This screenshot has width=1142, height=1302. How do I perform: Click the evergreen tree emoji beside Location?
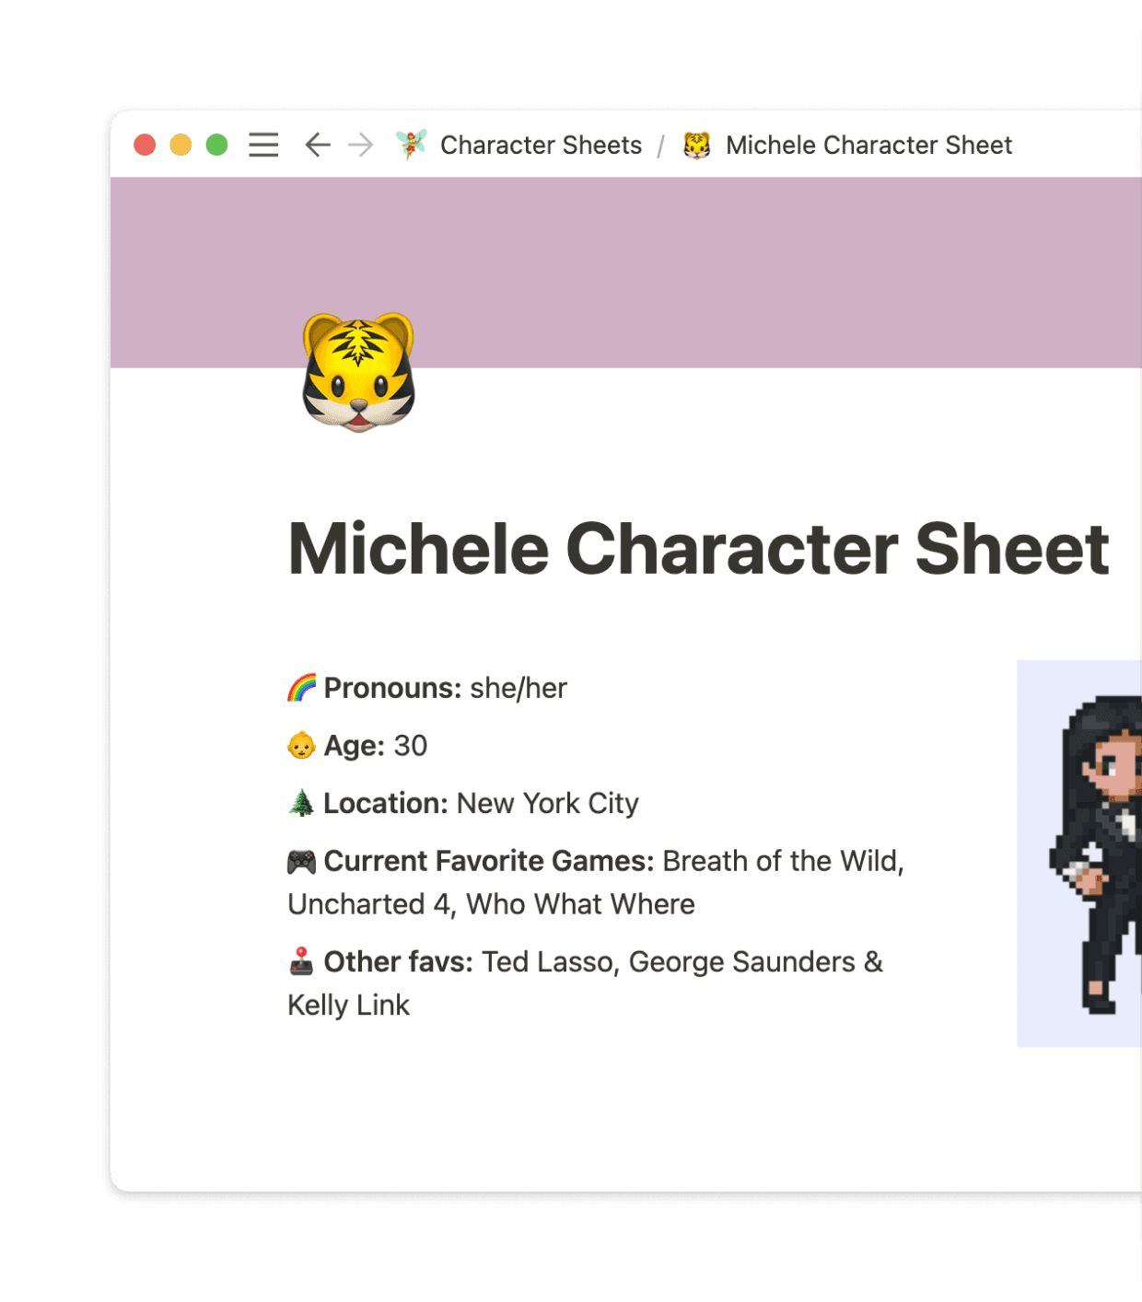pos(299,802)
